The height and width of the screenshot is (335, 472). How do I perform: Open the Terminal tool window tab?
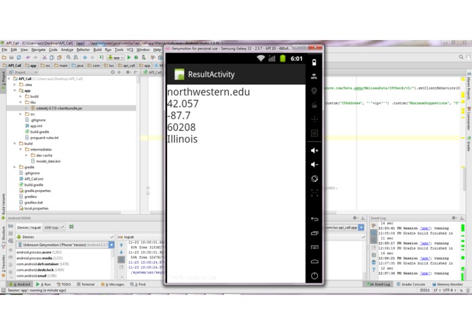pyautogui.click(x=86, y=284)
